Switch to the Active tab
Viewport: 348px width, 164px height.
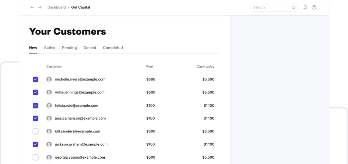[50, 48]
